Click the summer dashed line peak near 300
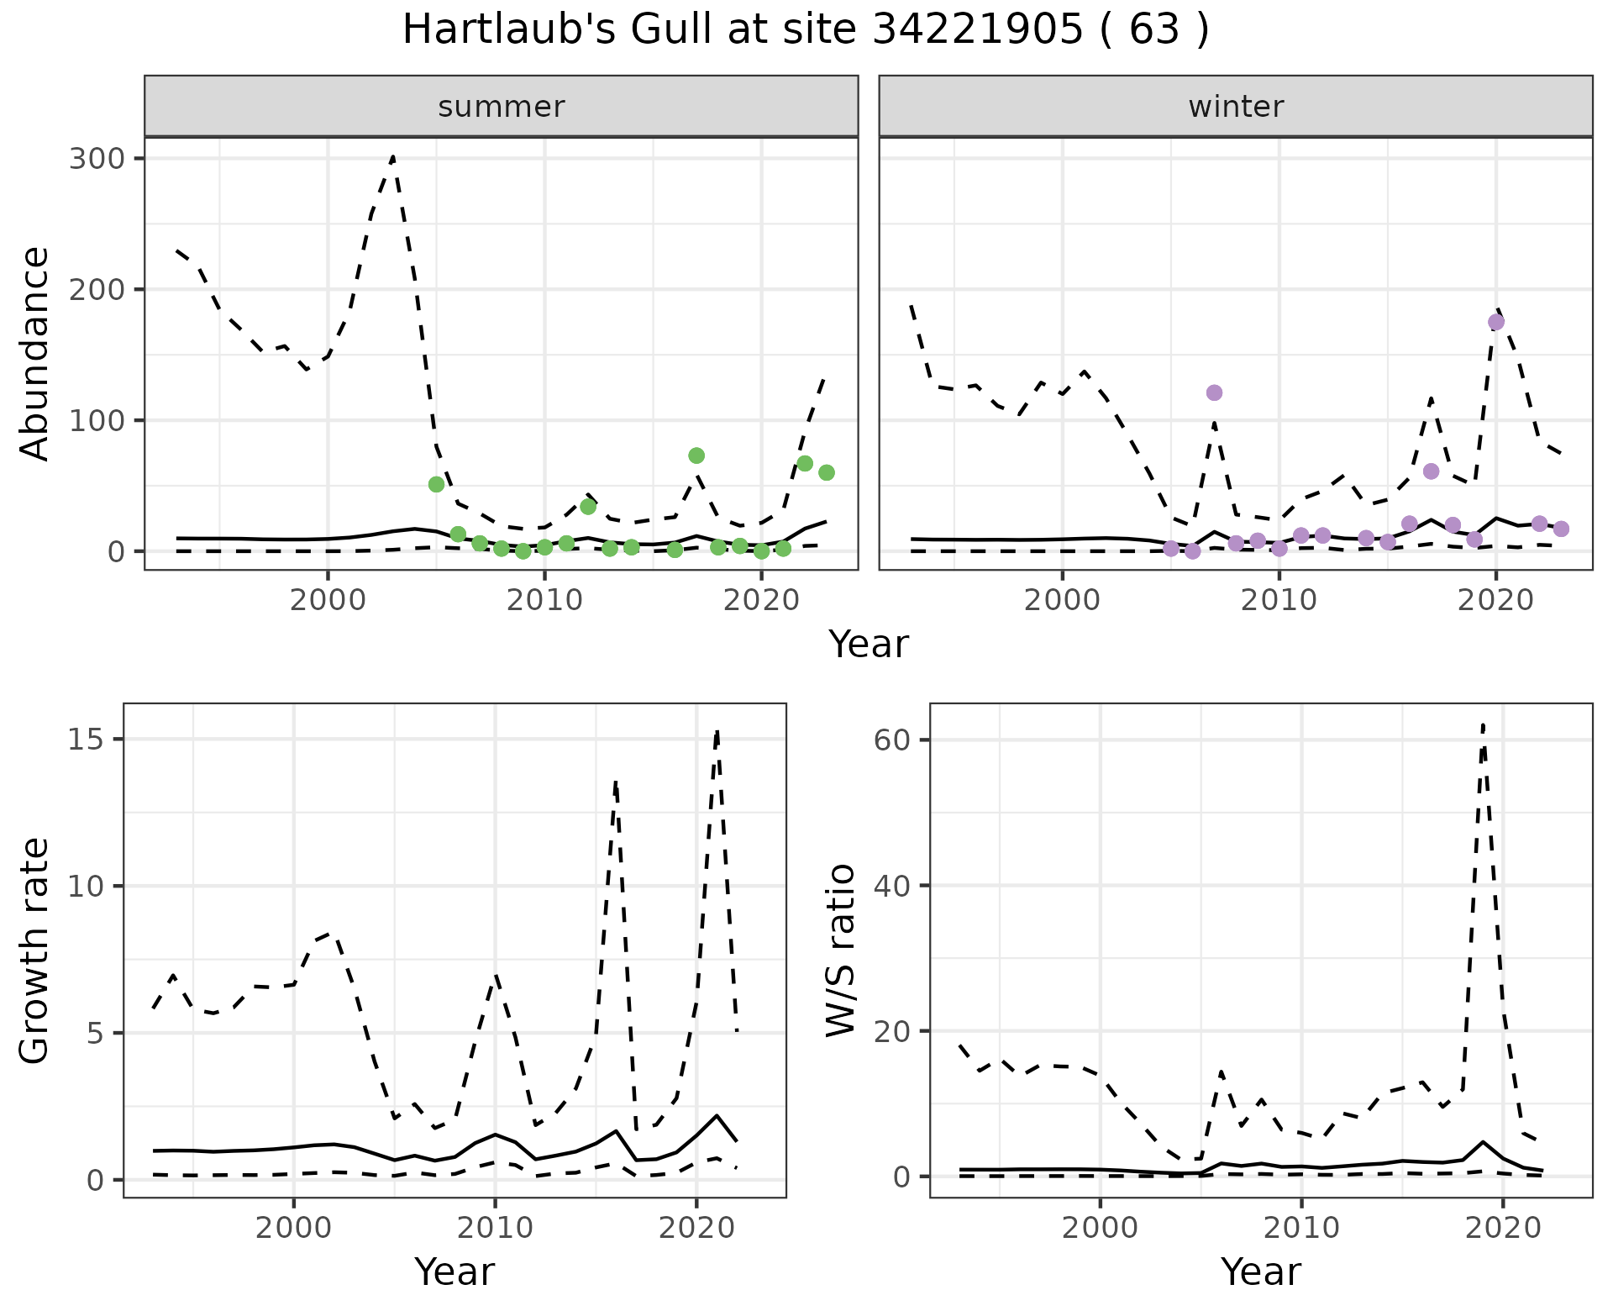This screenshot has width=1613, height=1311. (393, 158)
